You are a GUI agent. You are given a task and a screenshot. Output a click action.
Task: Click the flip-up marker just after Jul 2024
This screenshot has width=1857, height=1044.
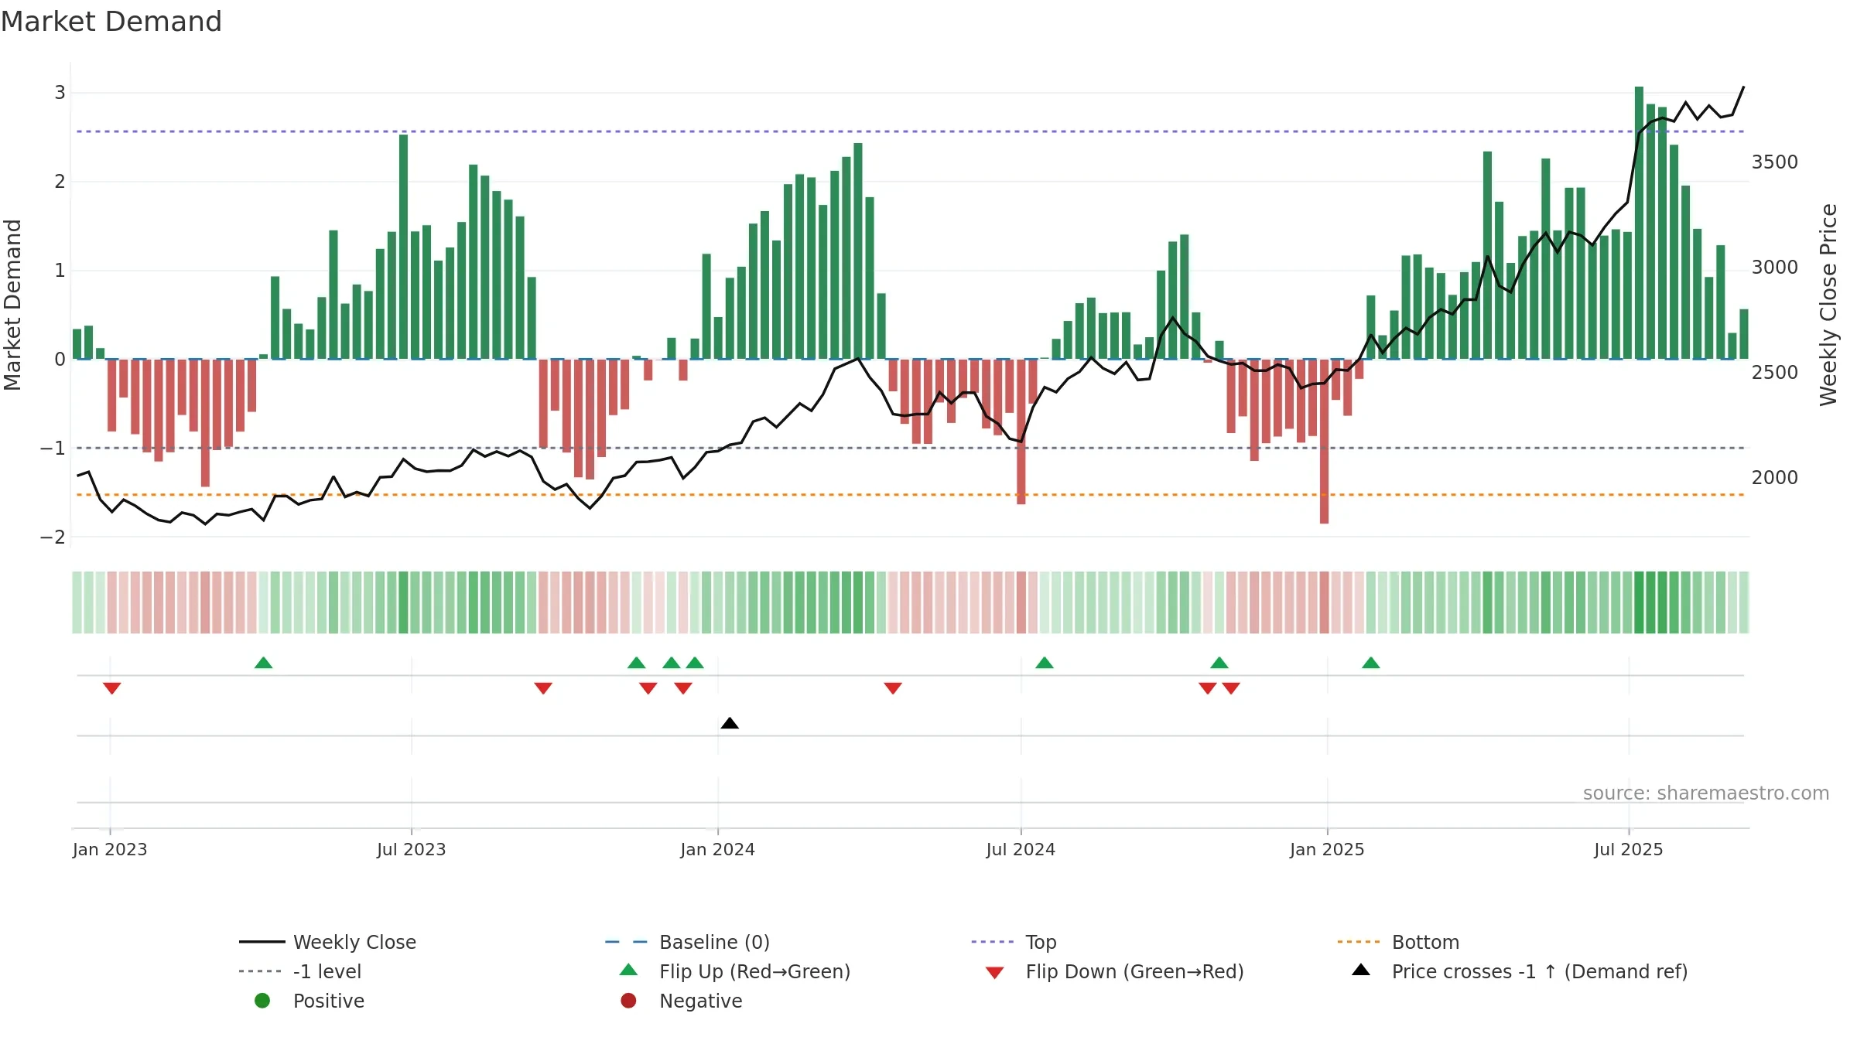click(x=1045, y=663)
